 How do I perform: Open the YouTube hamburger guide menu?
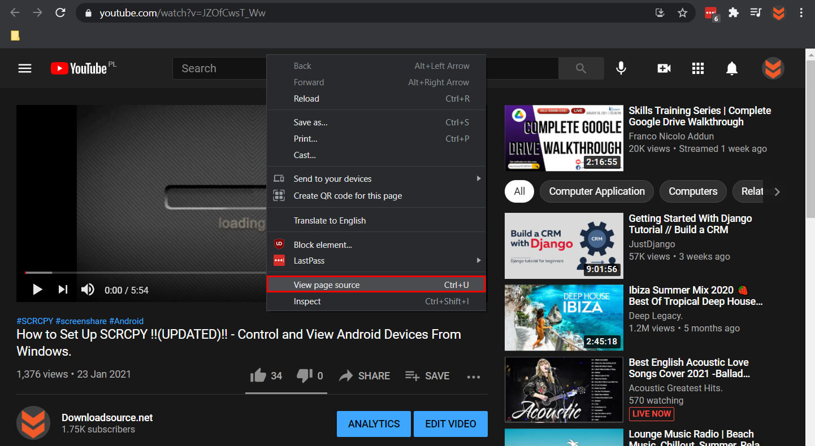25,68
